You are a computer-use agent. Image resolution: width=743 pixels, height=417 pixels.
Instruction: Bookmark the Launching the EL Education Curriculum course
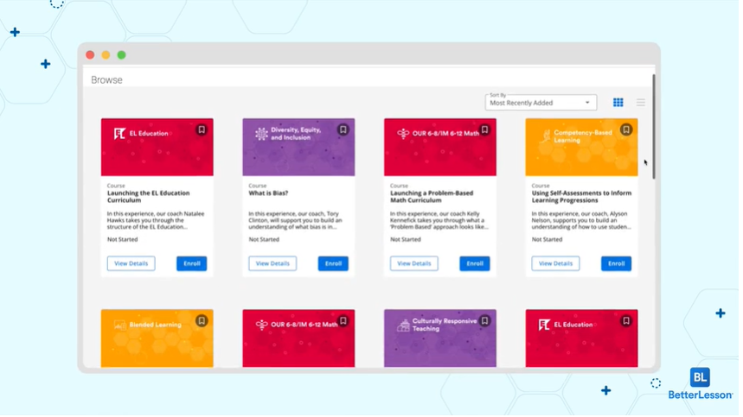[x=202, y=130]
